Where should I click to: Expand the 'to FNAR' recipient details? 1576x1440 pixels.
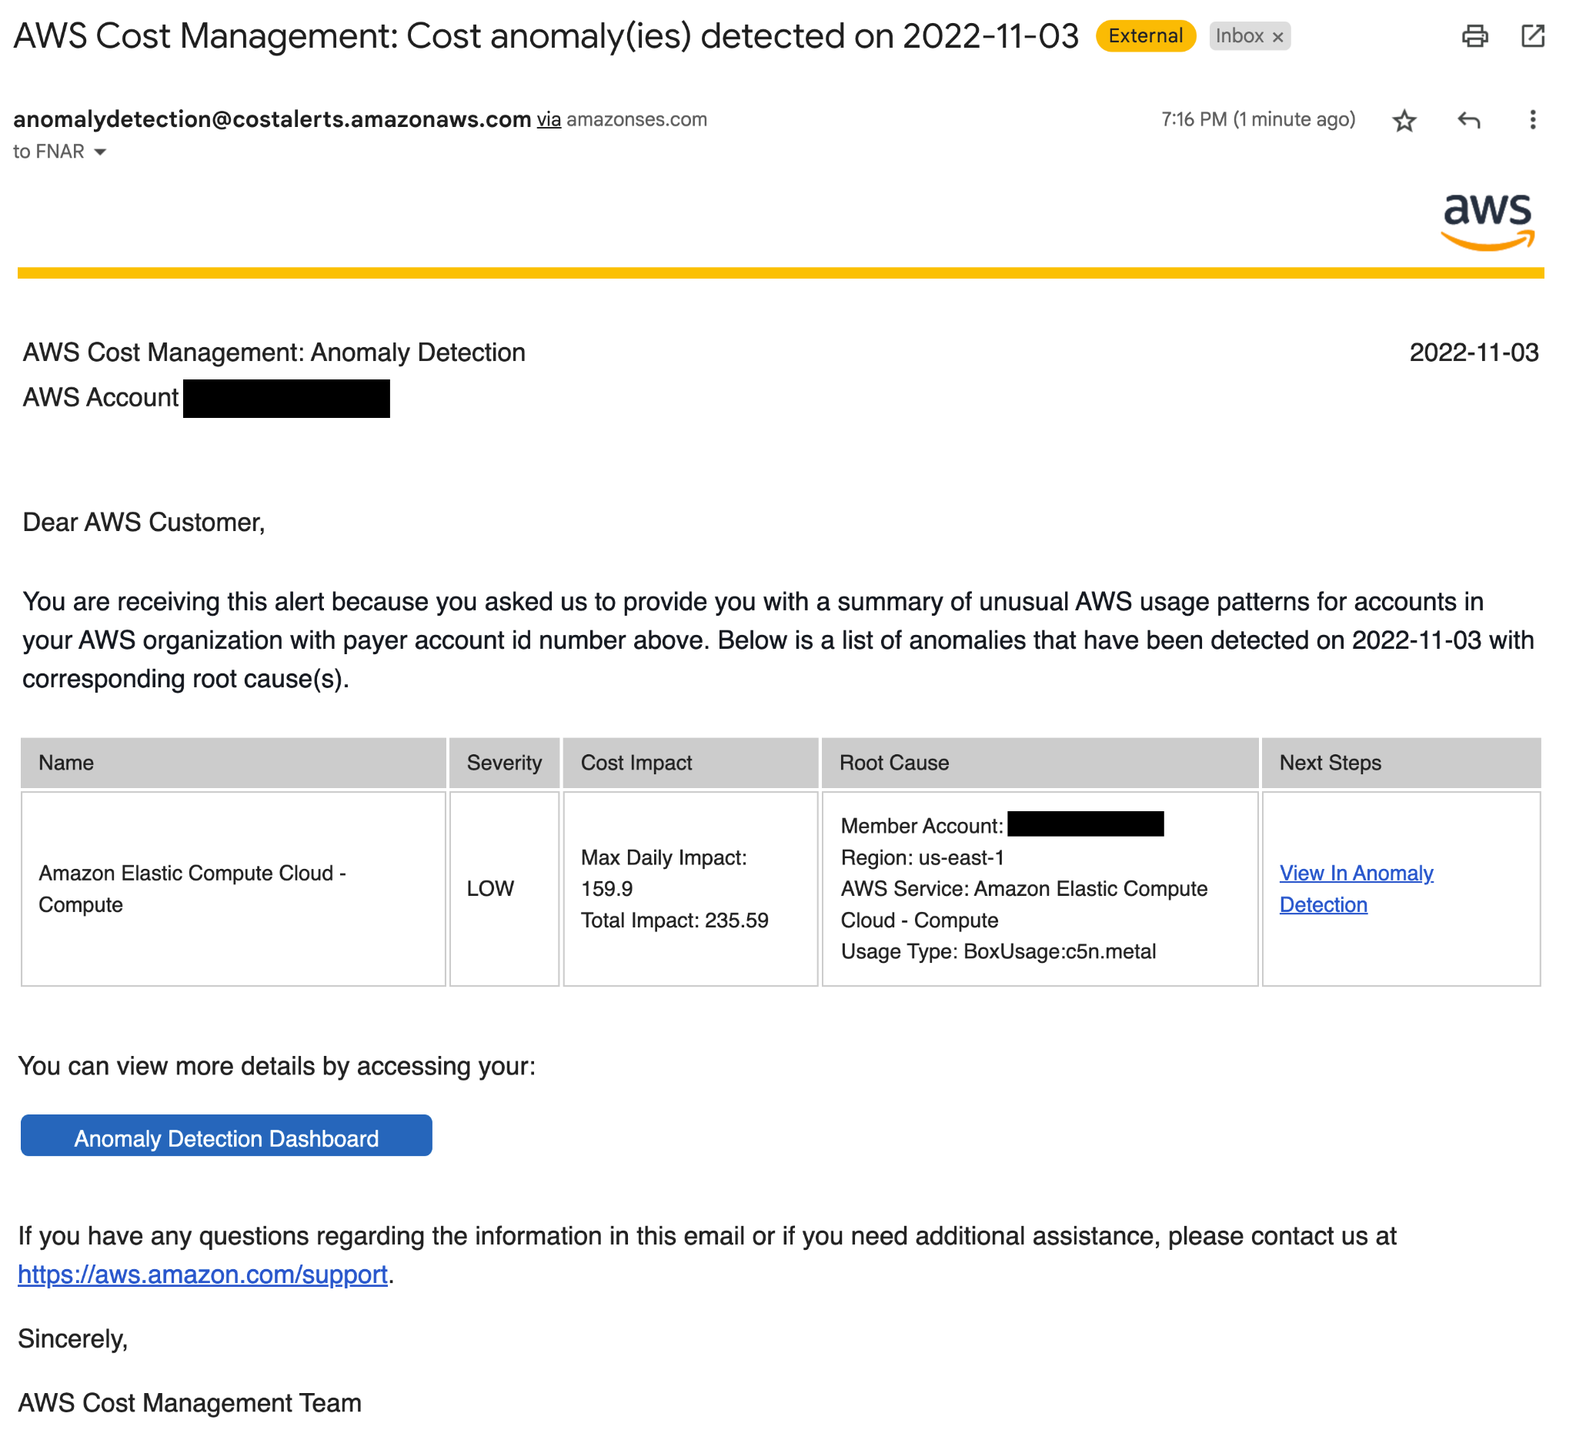102,151
